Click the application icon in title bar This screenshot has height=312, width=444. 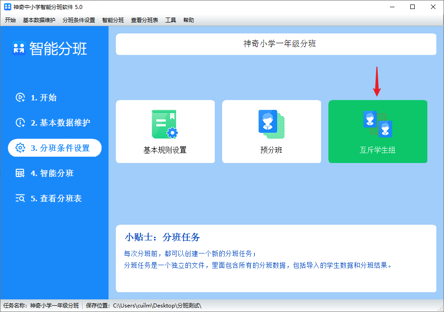(7, 7)
